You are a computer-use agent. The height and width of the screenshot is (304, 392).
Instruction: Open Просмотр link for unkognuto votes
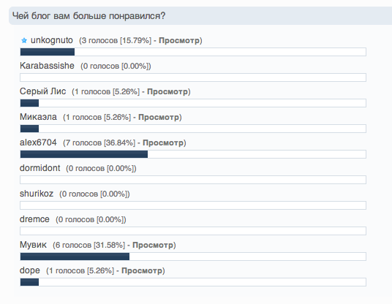(x=179, y=40)
